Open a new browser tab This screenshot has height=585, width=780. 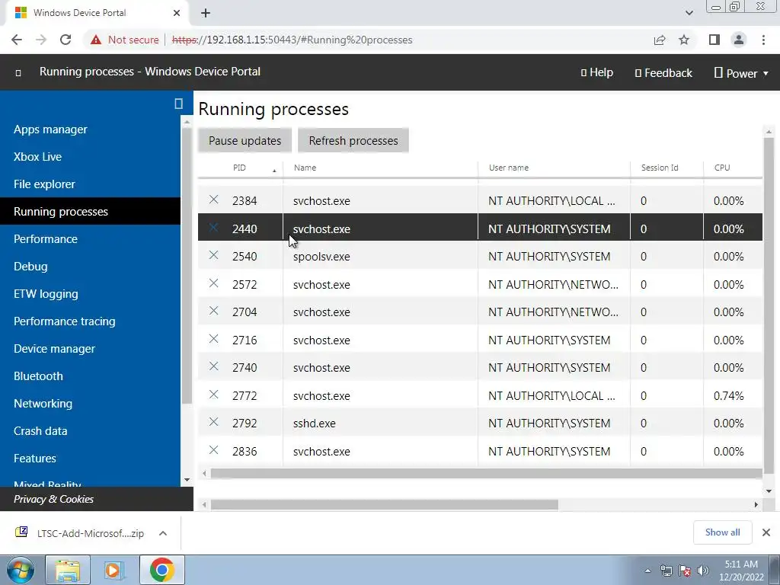(206, 13)
